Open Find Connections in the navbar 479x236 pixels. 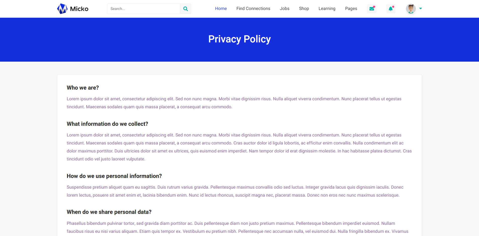coord(253,9)
